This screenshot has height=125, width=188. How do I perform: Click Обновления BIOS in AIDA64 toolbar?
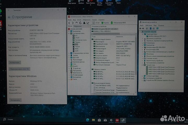[x=118, y=23]
